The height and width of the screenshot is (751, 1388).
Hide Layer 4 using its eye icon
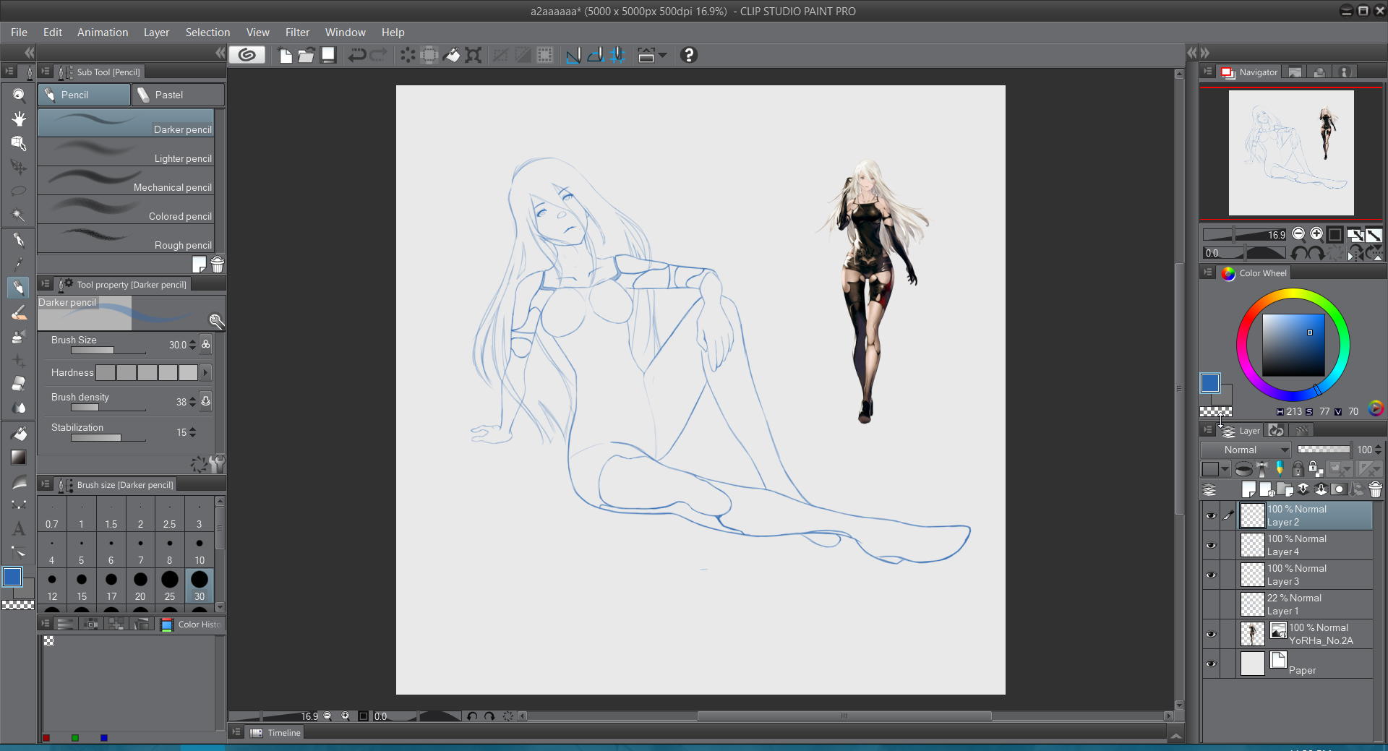click(1211, 545)
